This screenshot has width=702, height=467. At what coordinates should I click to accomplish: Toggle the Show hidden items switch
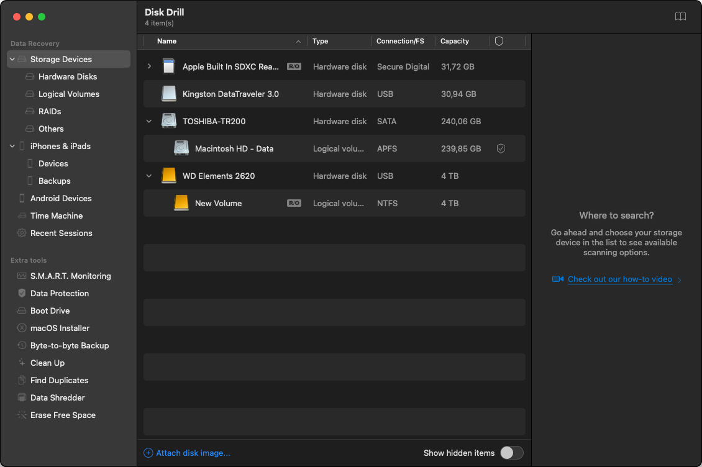click(511, 453)
